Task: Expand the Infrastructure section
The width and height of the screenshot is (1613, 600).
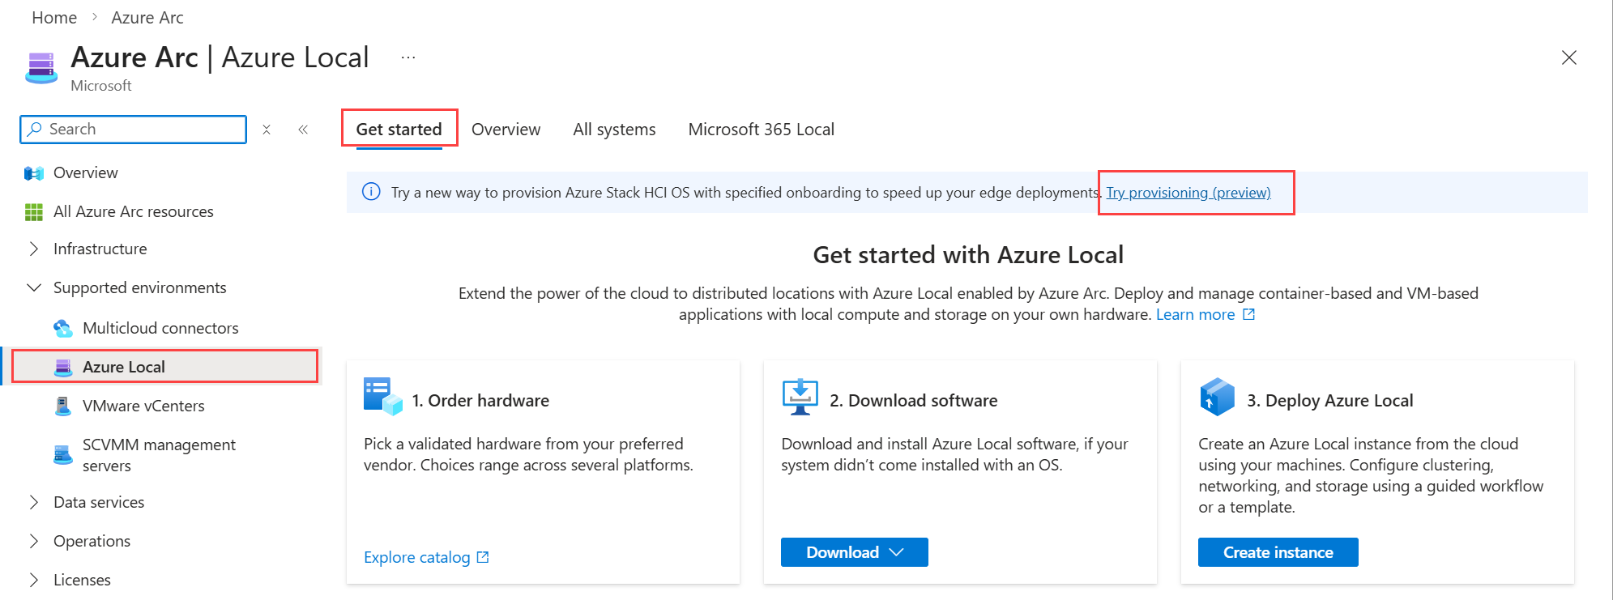Action: pos(34,249)
